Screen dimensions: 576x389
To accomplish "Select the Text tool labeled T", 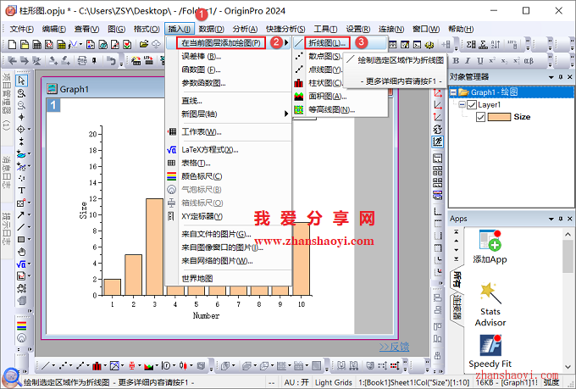I will (x=22, y=191).
